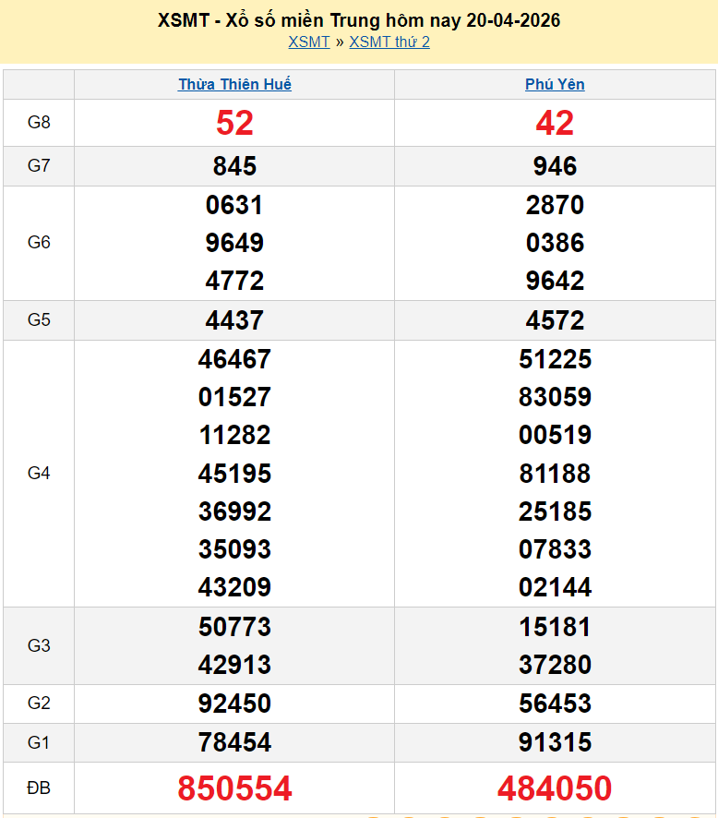This screenshot has width=718, height=818.
Task: Select G7 result 845
Action: click(x=234, y=166)
